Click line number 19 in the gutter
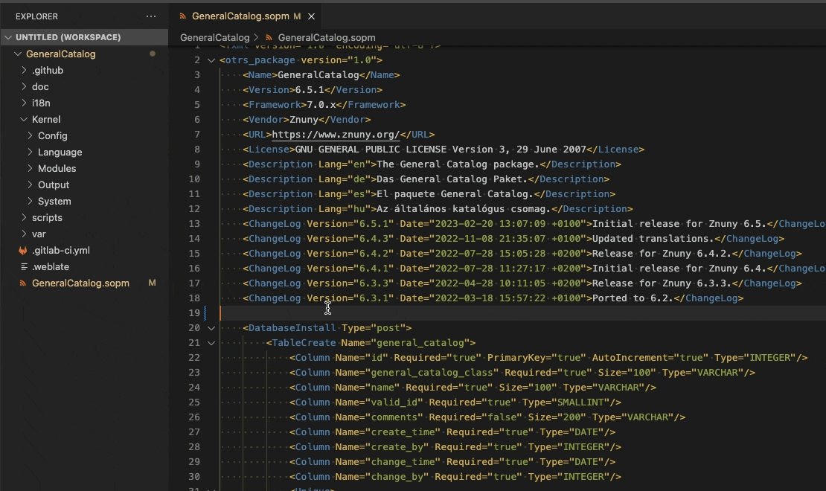Image resolution: width=826 pixels, height=491 pixels. [195, 313]
